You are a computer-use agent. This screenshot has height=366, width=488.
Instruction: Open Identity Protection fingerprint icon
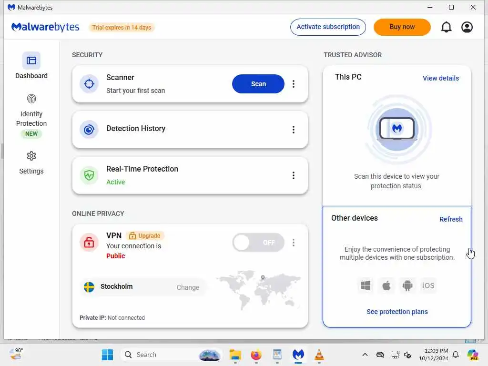[31, 99]
